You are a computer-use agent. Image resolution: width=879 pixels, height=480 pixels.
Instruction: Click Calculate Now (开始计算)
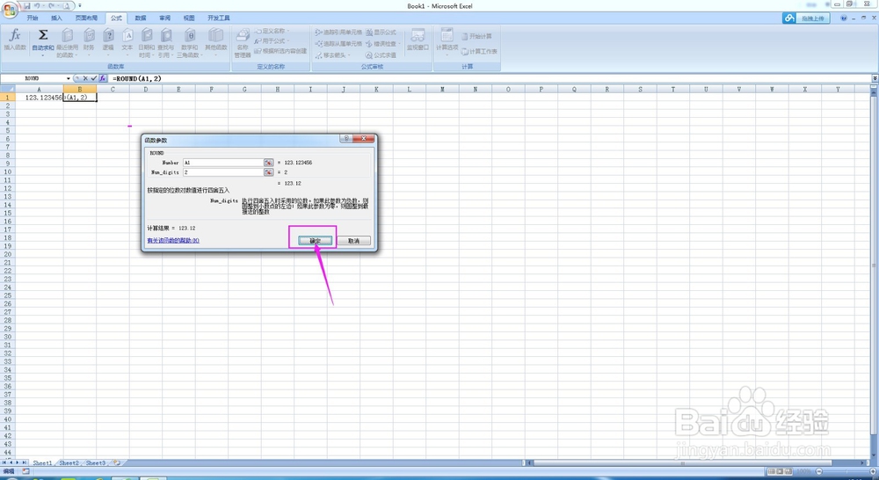[x=476, y=36]
